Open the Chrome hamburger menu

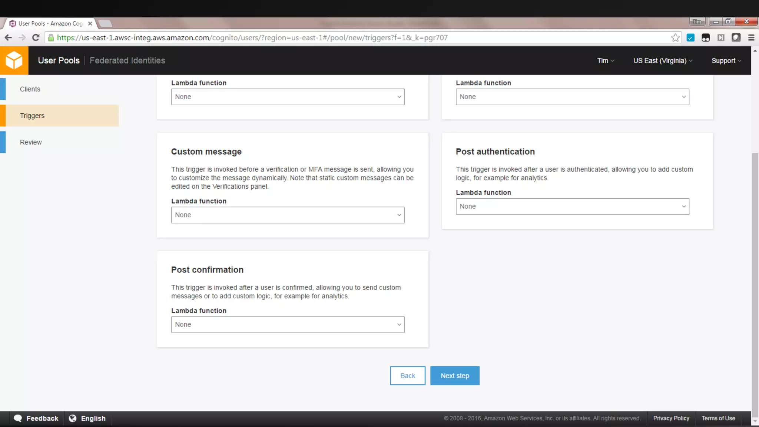[751, 37]
